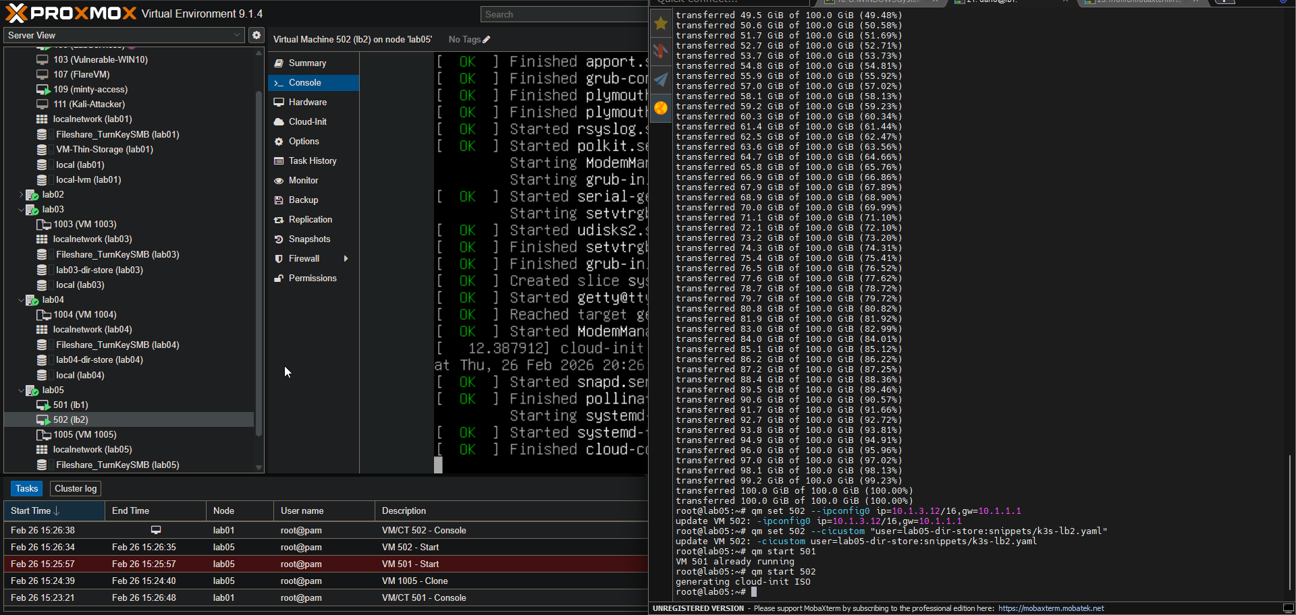This screenshot has width=1296, height=615.
Task: Collapse the lab05 node in tree
Action: 21,390
